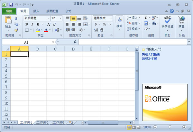193x132 pixels.
Task: Click Insert Function fx button
Action: [75, 42]
